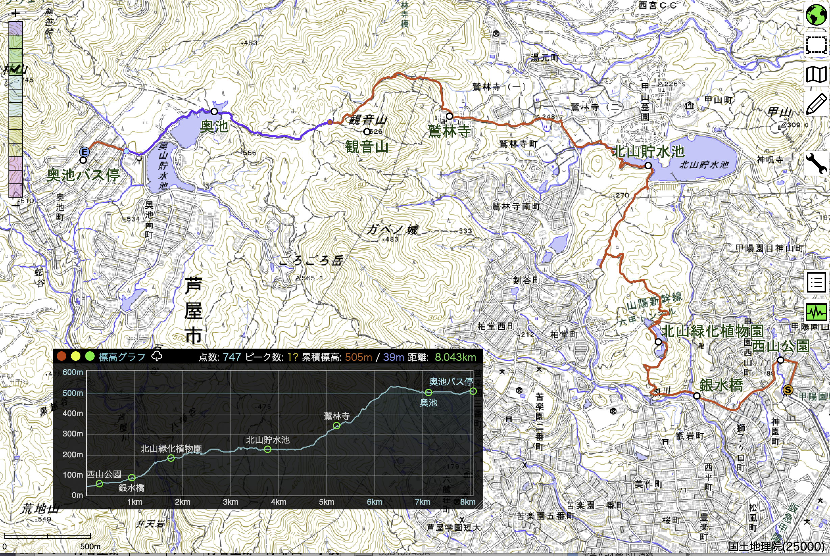830x556 pixels.
Task: Click the checkmarked green zoom level segment
Action: pos(16,69)
